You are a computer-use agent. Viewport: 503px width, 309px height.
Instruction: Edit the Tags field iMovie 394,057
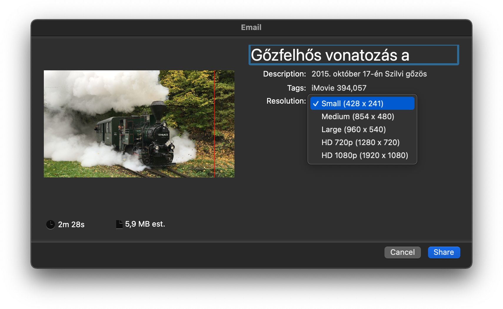point(339,88)
